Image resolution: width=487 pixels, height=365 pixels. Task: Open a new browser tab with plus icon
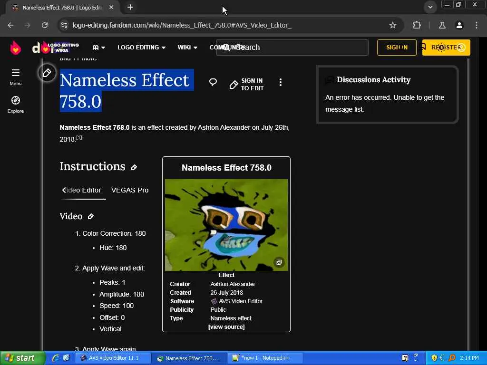(x=130, y=7)
